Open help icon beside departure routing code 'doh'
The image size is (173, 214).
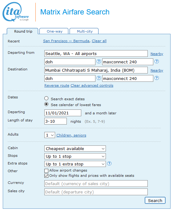click(99, 61)
